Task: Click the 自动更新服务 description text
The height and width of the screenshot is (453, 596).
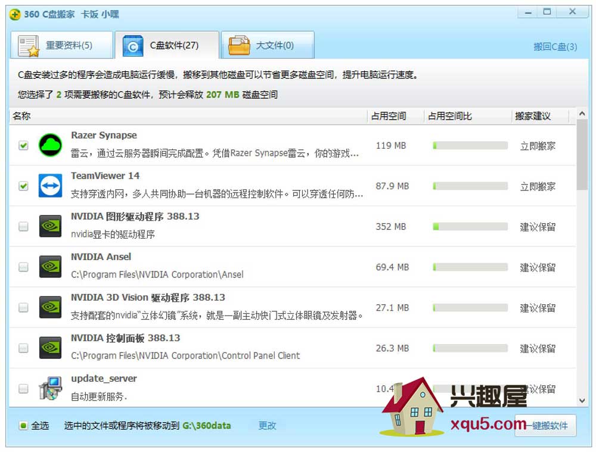Action: pyautogui.click(x=99, y=397)
